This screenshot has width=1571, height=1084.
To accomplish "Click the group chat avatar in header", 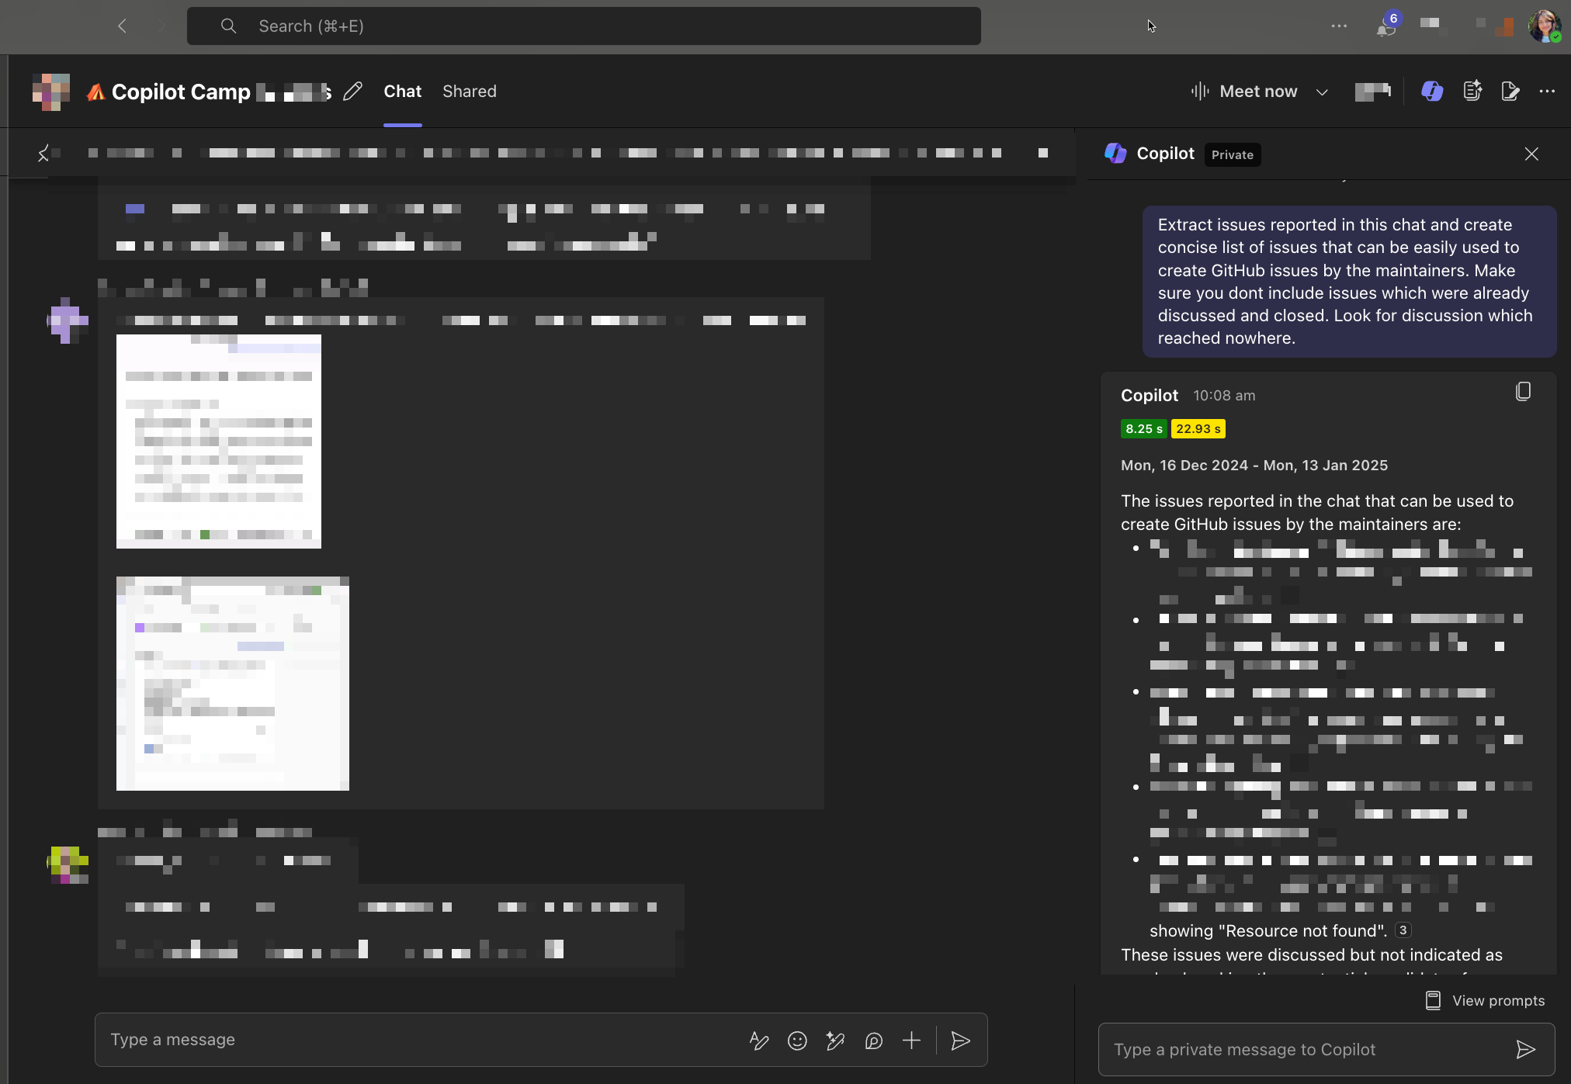I will click(x=51, y=92).
